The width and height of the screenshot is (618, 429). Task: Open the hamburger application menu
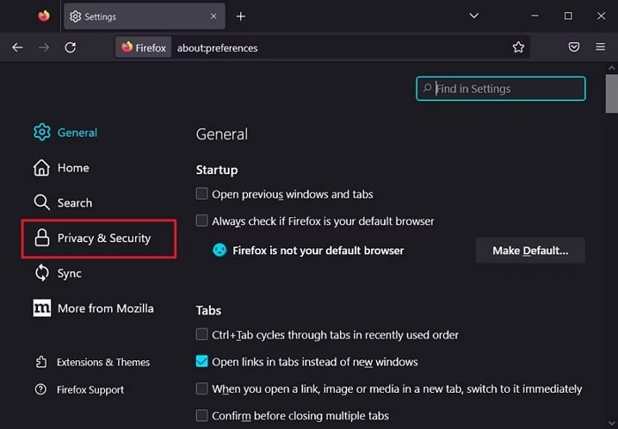point(600,48)
